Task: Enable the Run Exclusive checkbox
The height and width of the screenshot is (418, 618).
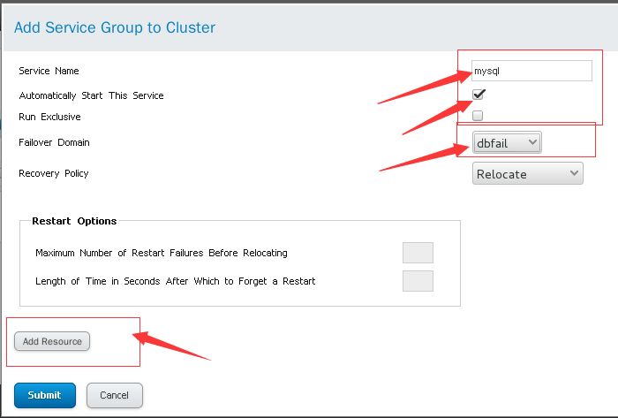Action: pyautogui.click(x=478, y=116)
